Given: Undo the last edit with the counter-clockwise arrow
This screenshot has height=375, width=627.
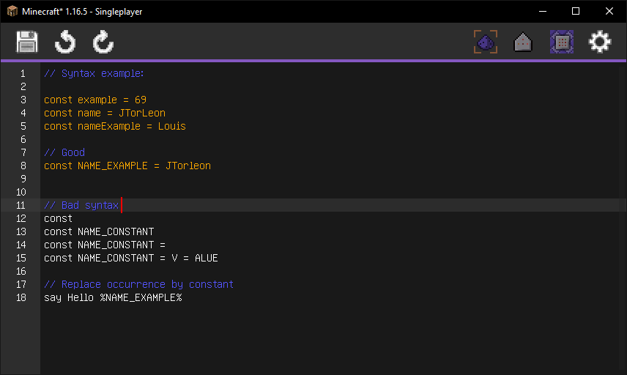Looking at the screenshot, I should [65, 42].
